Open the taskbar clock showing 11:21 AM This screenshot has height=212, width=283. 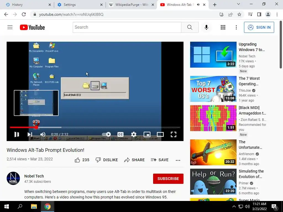[x=259, y=206]
